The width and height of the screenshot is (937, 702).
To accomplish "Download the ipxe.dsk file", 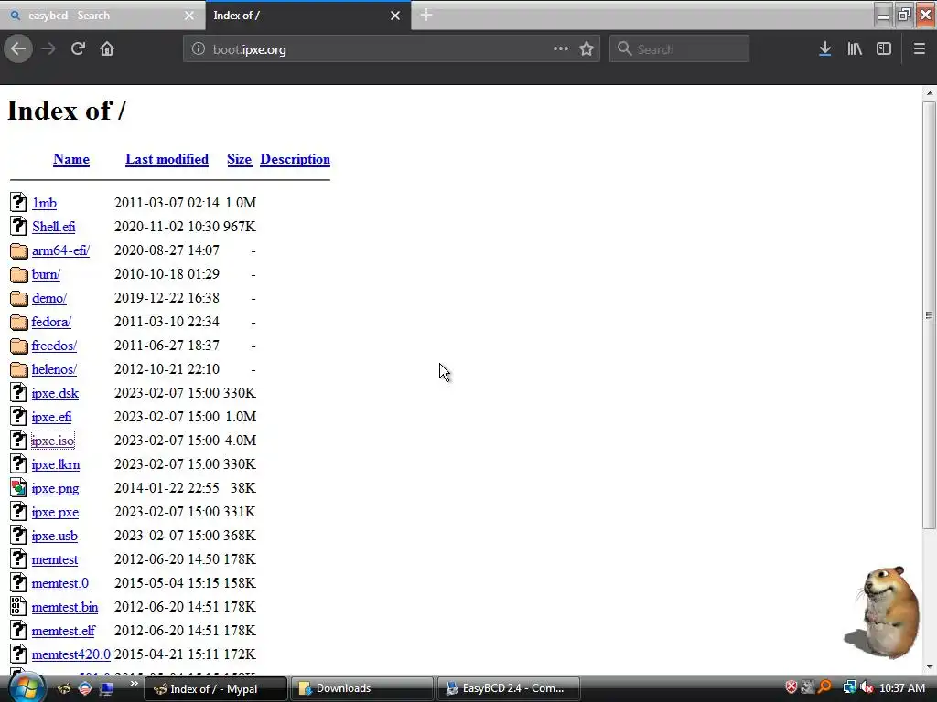I will pos(55,393).
